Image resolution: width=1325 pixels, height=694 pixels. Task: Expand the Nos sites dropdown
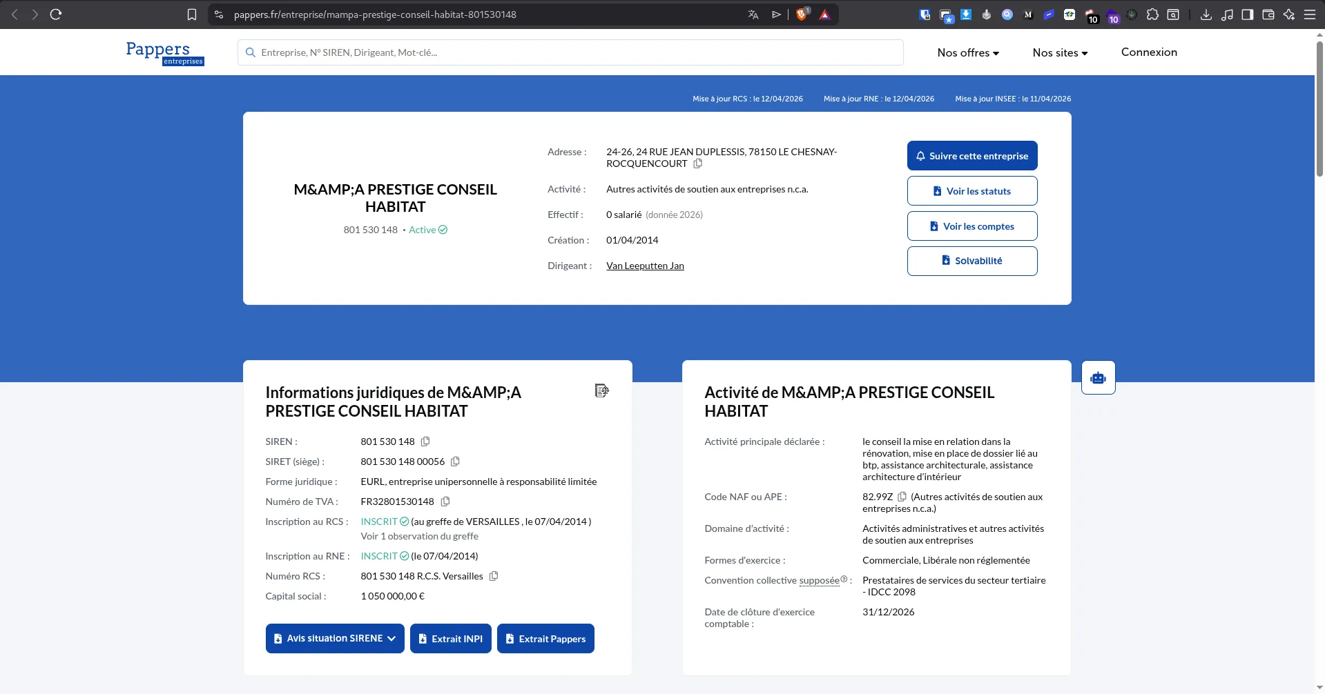point(1059,52)
